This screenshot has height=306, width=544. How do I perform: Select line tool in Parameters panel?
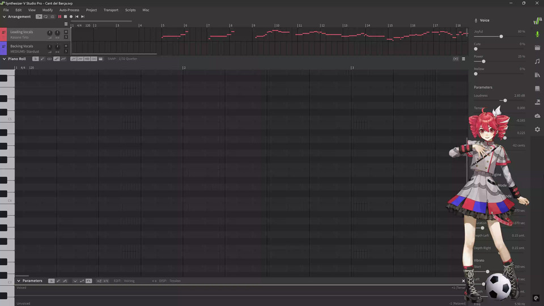click(65, 281)
